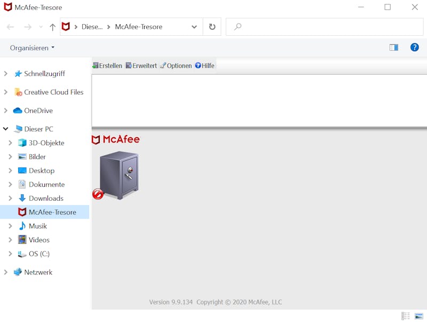427x322 pixels.
Task: Open the Musik folder
Action: pos(37,226)
